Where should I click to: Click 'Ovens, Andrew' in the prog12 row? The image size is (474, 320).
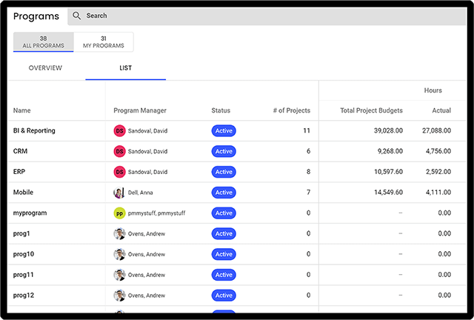(147, 296)
